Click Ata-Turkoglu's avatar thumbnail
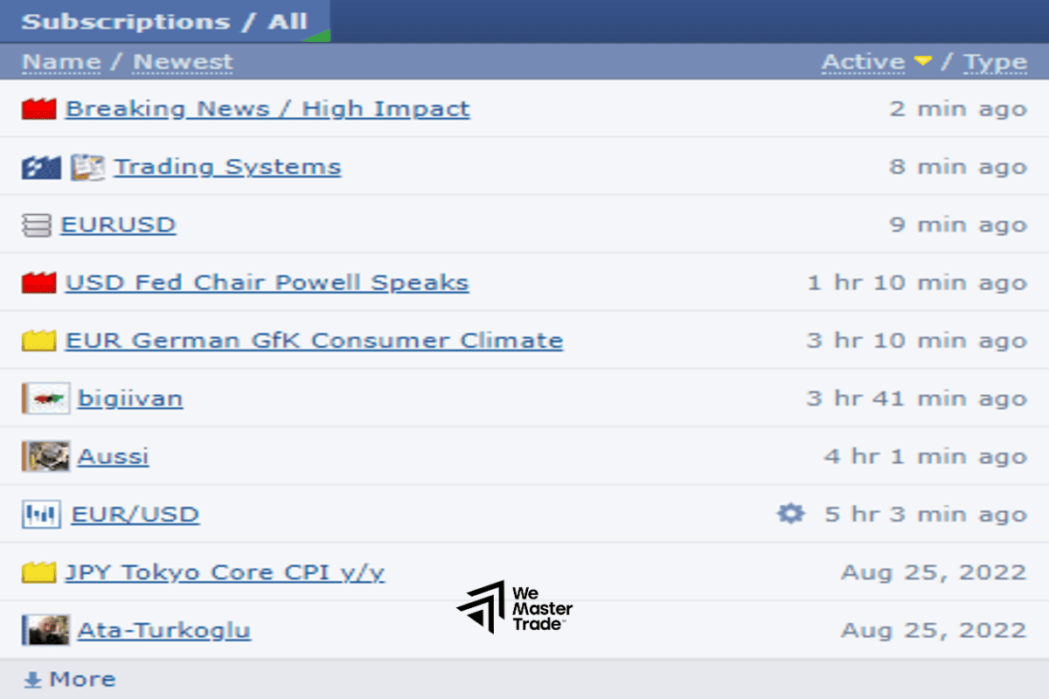Image resolution: width=1049 pixels, height=699 pixels. [x=46, y=630]
